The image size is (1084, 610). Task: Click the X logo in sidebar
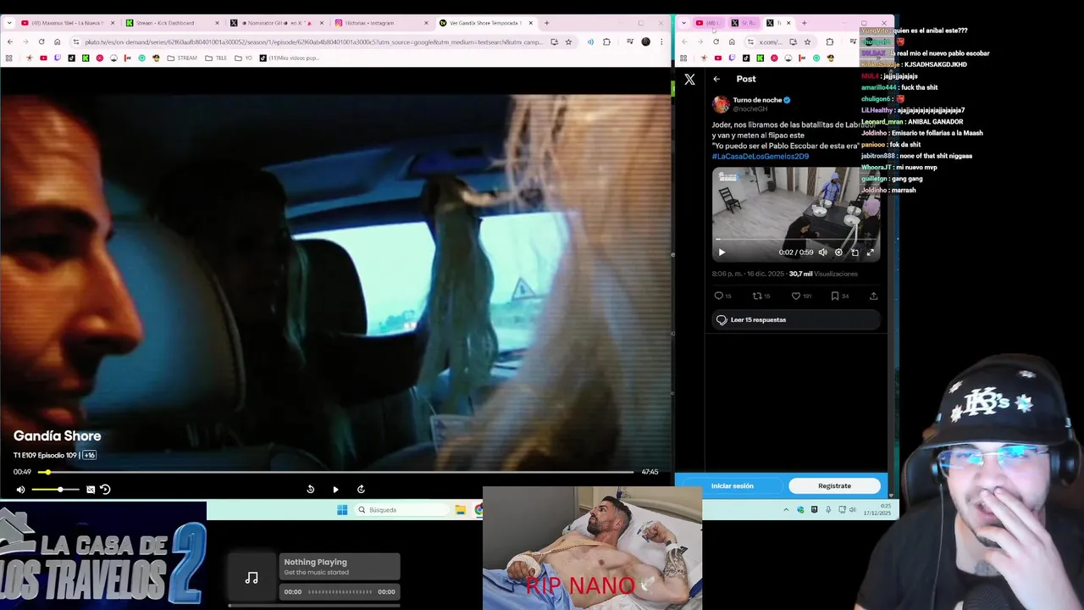pyautogui.click(x=689, y=79)
